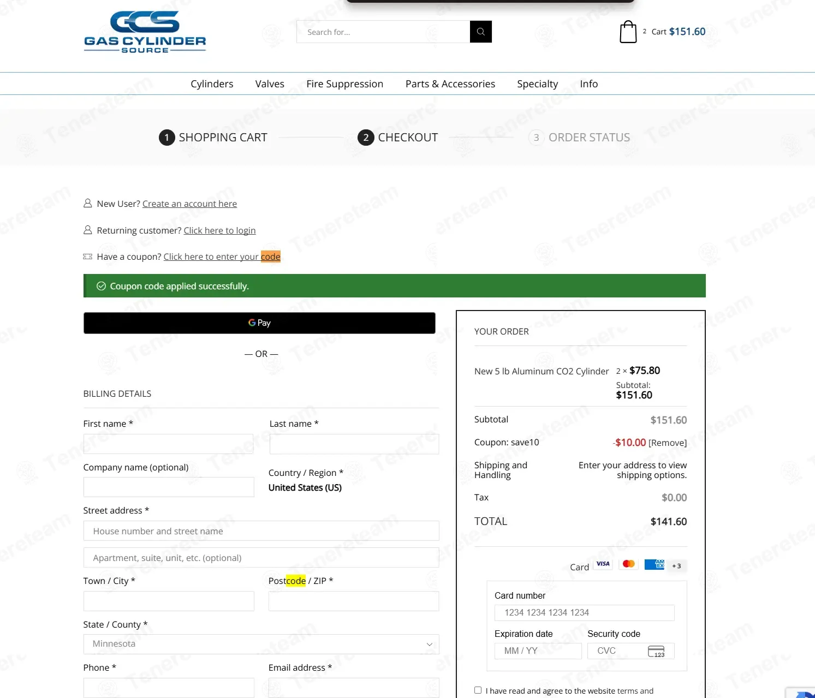Click the Company name field
Screen dimensions: 815x698
(x=169, y=487)
